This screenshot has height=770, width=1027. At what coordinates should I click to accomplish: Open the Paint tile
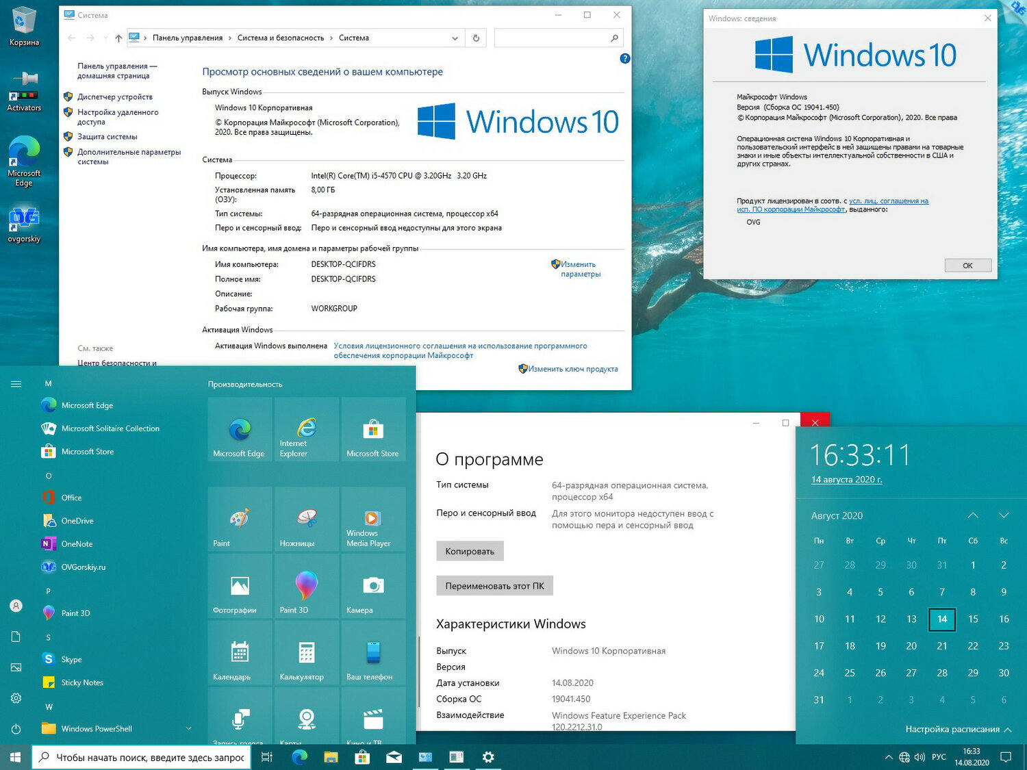(240, 519)
